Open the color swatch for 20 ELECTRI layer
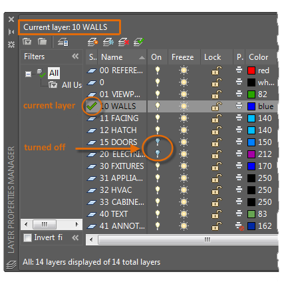 pyautogui.click(x=251, y=154)
